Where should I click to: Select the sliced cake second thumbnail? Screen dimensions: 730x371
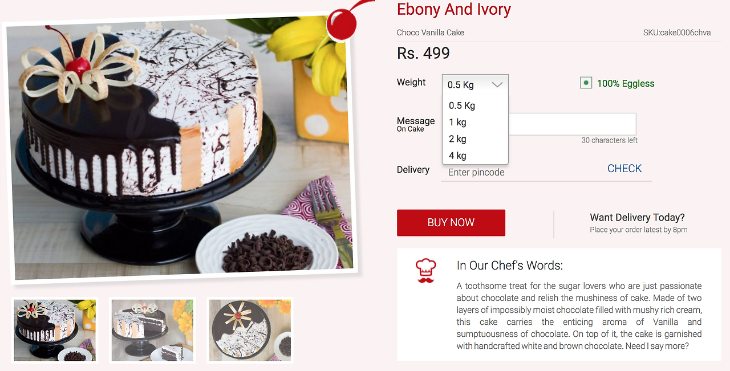[152, 331]
